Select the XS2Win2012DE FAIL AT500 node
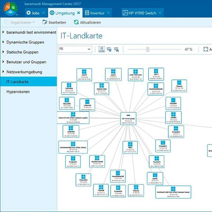This screenshot has height=212, width=212. (173, 192)
